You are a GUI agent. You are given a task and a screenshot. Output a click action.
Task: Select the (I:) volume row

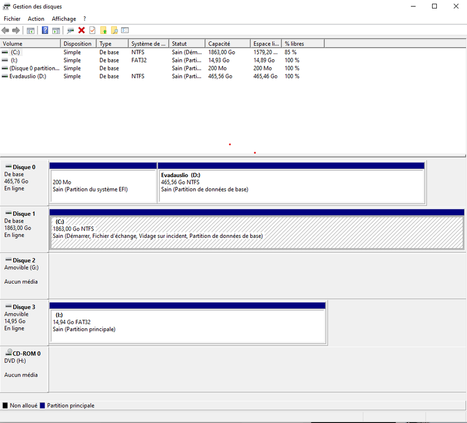162,60
